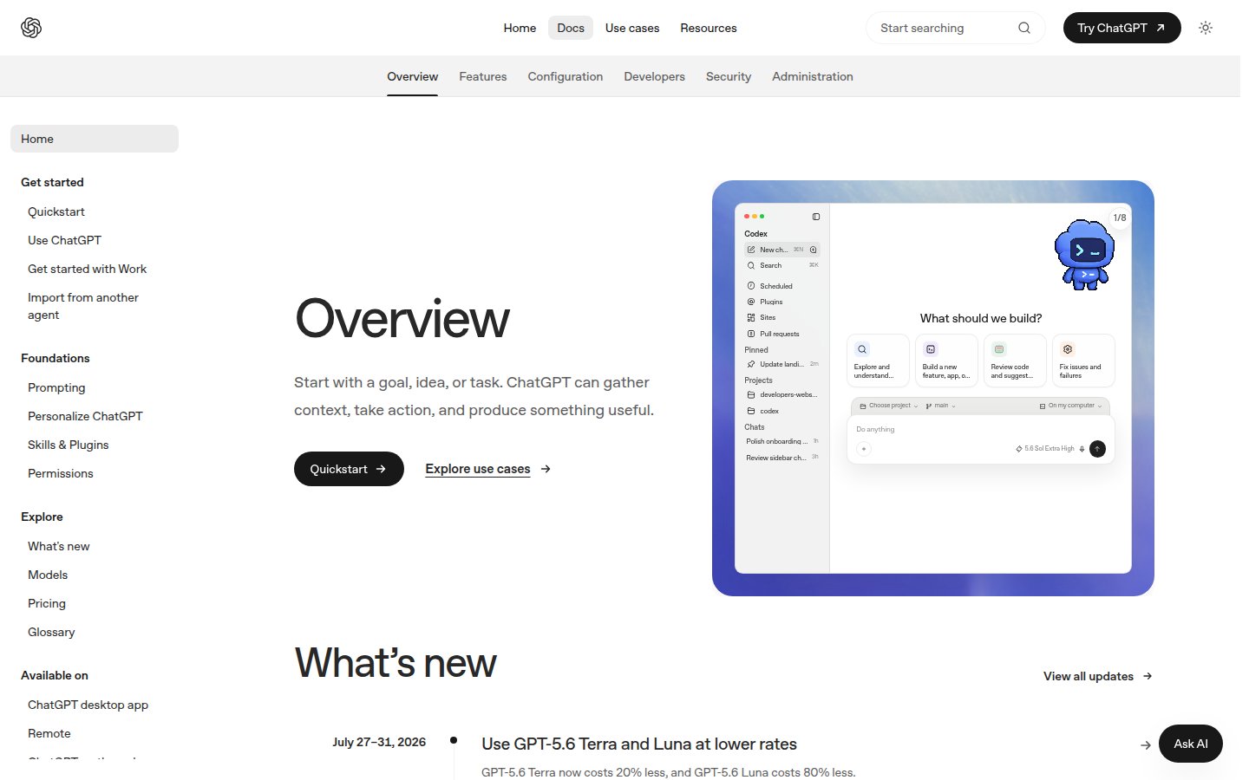Click the Pull requests icon in the Codex preview

(751, 334)
